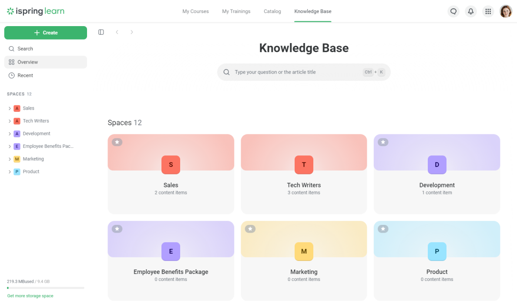Image resolution: width=517 pixels, height=301 pixels.
Task: Toggle the favorite star on Sales space
Action: (x=117, y=142)
